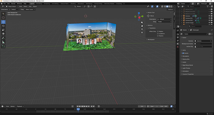Activate the Measure tool
This screenshot has width=214, height=115.
click(x=3, y=42)
